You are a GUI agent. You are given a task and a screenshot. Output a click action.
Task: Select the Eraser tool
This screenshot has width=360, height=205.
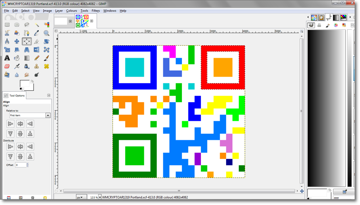pyautogui.click(x=7, y=66)
